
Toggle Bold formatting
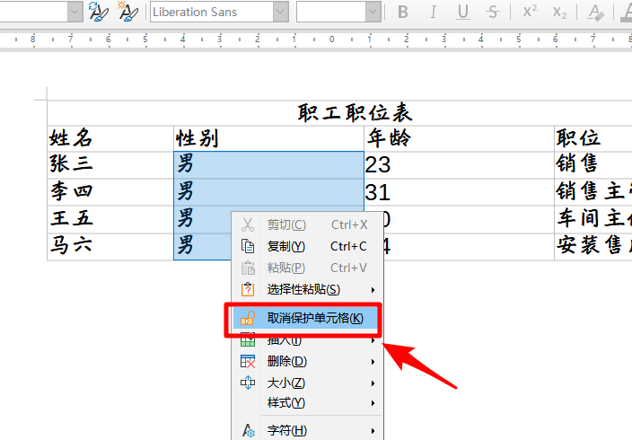tap(403, 12)
